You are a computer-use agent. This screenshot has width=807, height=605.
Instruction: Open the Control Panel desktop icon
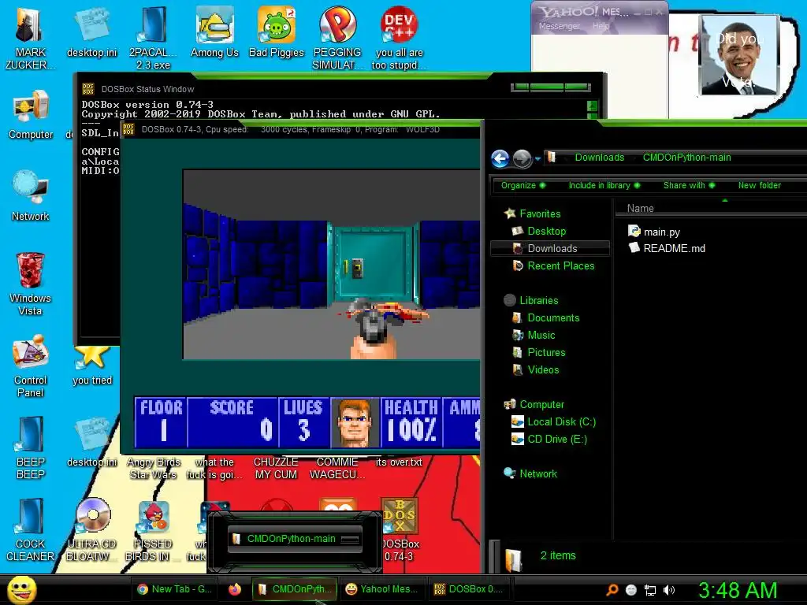click(x=31, y=366)
